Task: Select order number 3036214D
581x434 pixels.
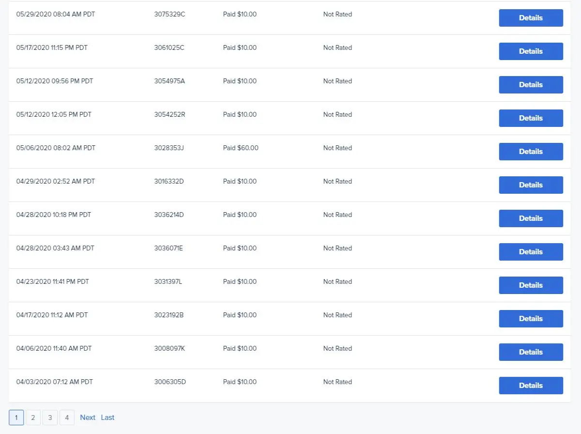Action: (x=169, y=215)
